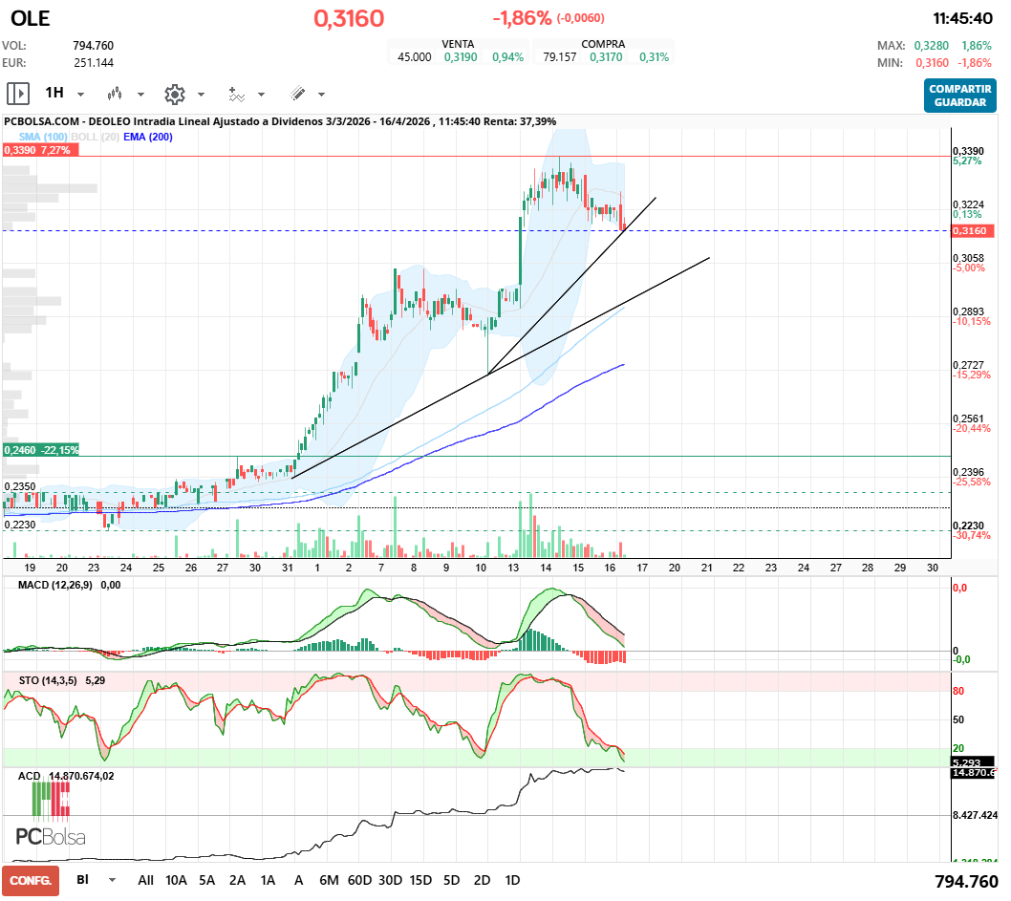Switch to the 10A time range
Screen dimensions: 1011x901
point(176,880)
